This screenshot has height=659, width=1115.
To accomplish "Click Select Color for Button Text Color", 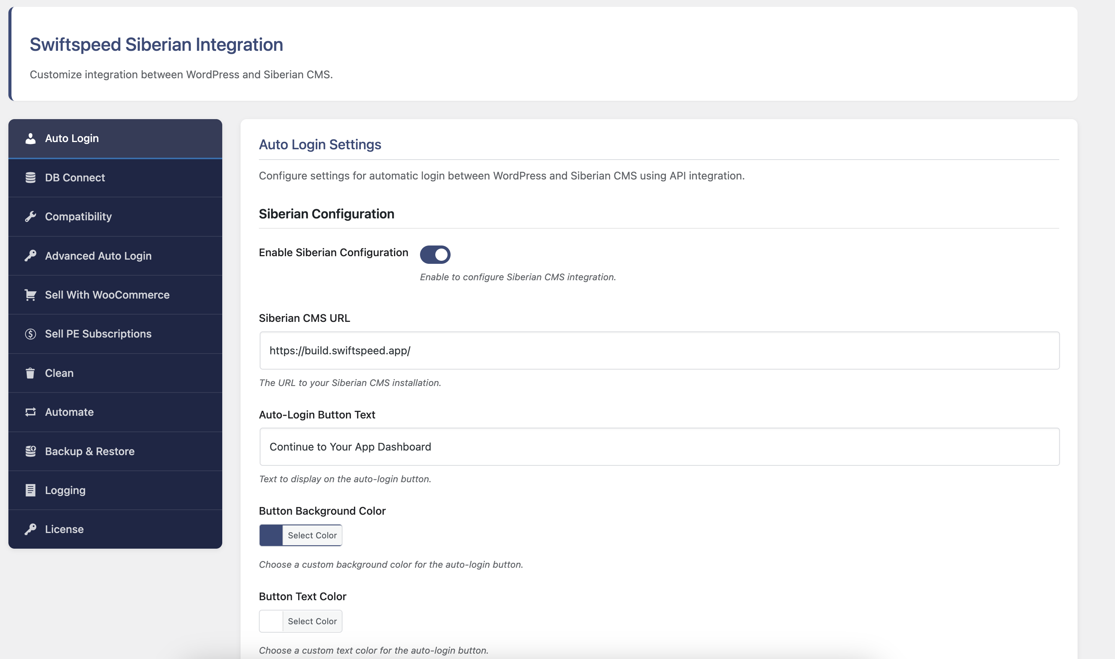I will (312, 621).
